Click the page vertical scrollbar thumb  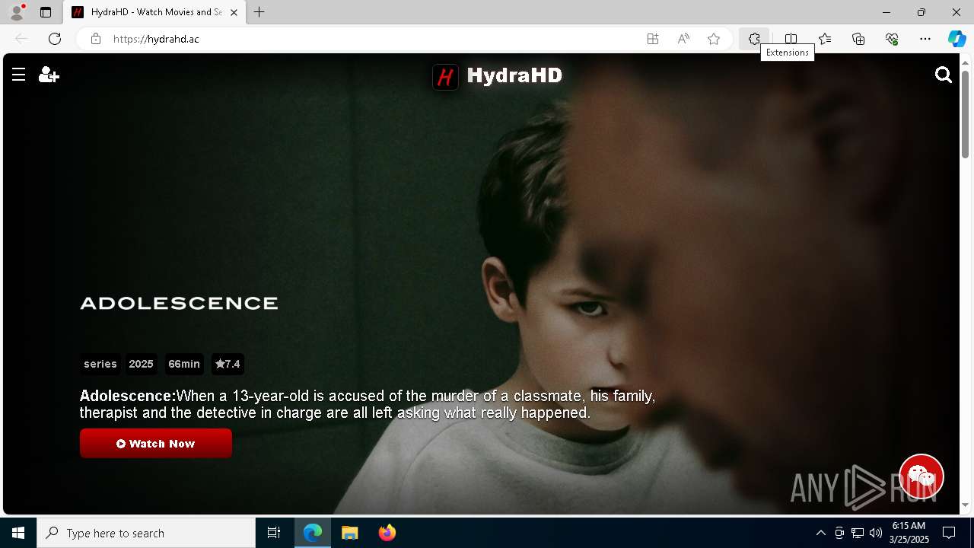pos(965,114)
